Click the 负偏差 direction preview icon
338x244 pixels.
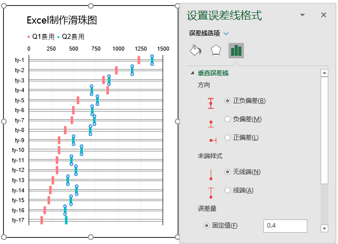[x=211, y=124]
